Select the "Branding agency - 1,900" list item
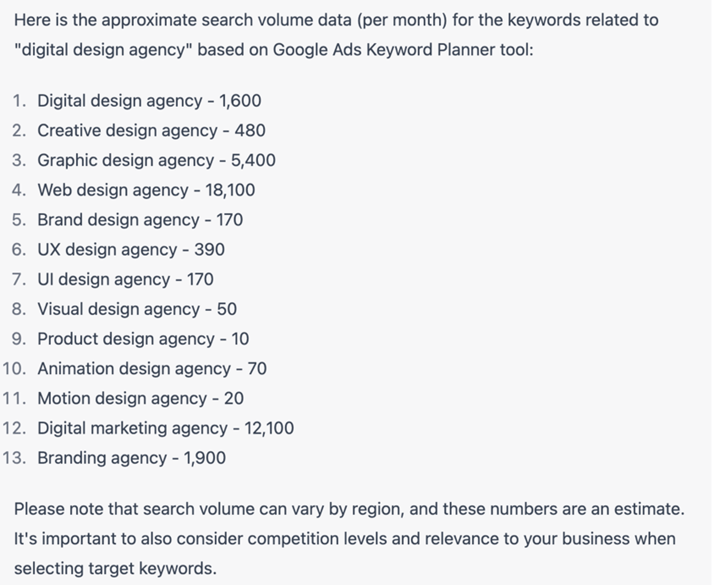712x585 pixels. click(x=131, y=458)
